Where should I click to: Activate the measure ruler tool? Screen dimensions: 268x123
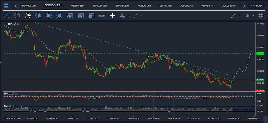pos(101,16)
